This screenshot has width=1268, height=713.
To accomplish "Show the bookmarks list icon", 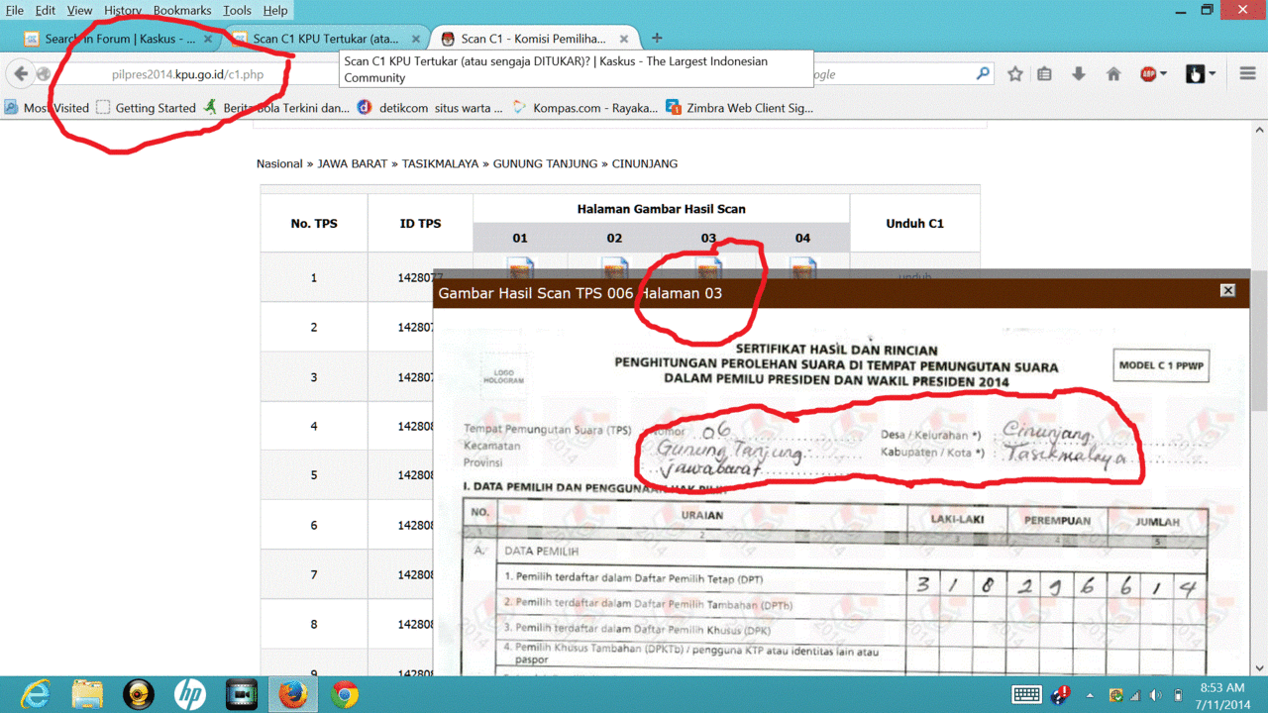I will pos(1044,74).
